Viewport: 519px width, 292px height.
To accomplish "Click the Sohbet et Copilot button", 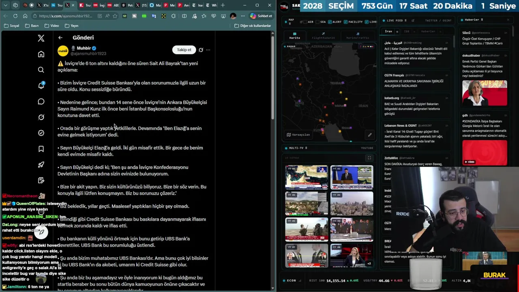I will [x=261, y=16].
